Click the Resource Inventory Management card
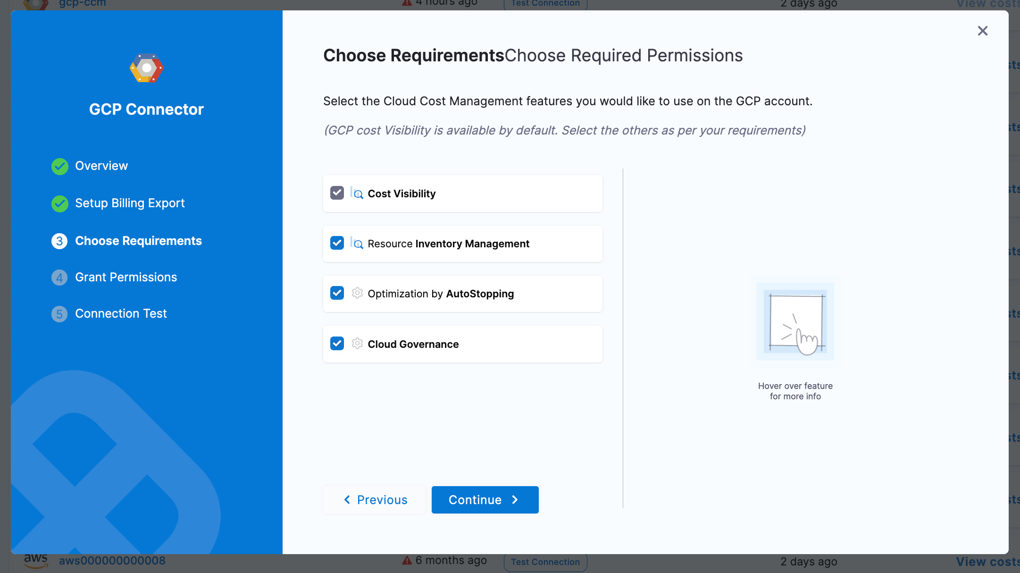This screenshot has width=1020, height=573. coord(557,244)
